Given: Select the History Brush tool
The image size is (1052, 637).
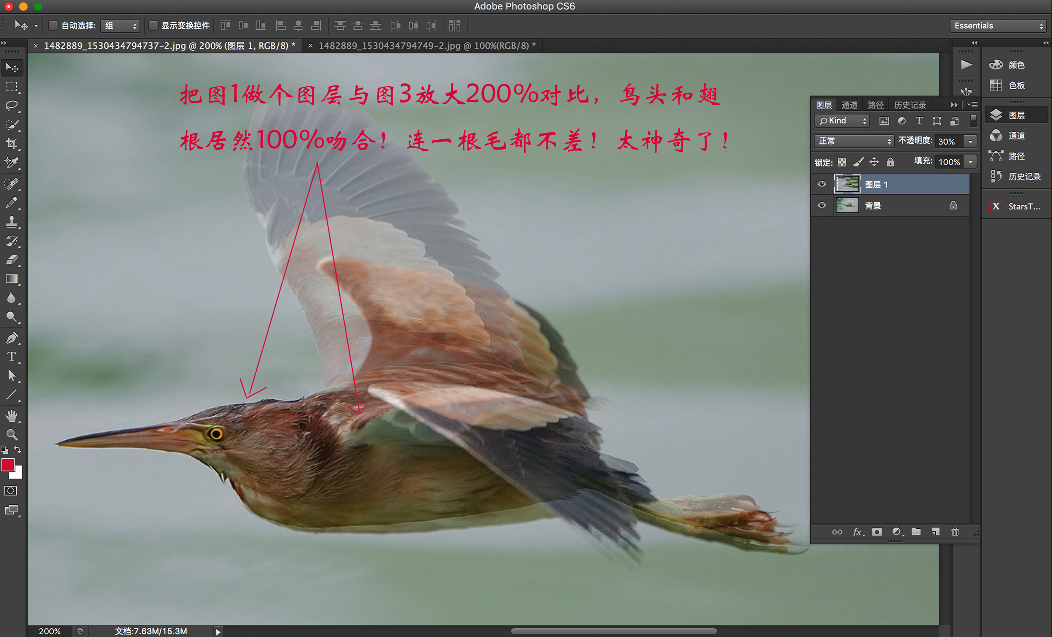Looking at the screenshot, I should click(x=12, y=241).
